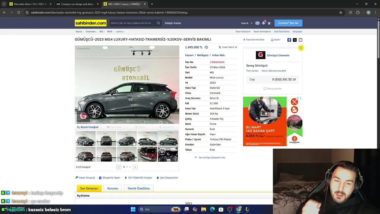The width and height of the screenshot is (380, 214).
Task: Open File Explorer from the taskbar
Action: 204,209
